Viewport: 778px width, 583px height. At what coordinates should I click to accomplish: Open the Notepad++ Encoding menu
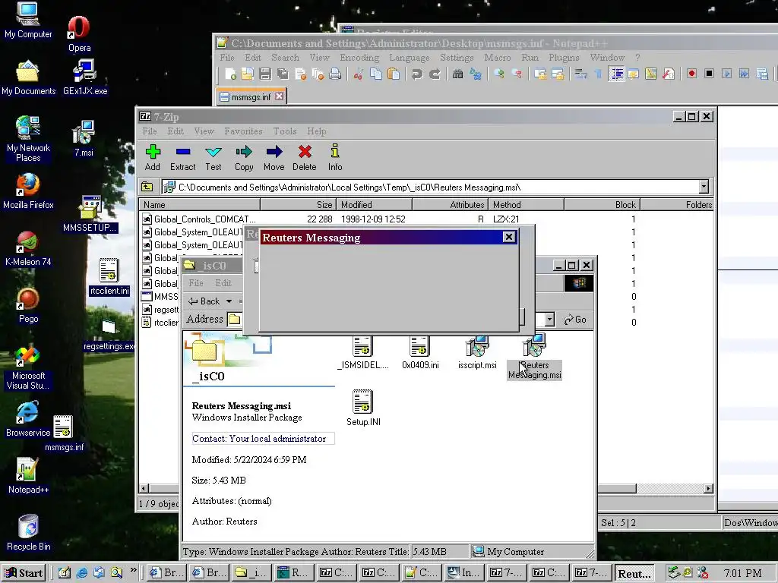359,58
